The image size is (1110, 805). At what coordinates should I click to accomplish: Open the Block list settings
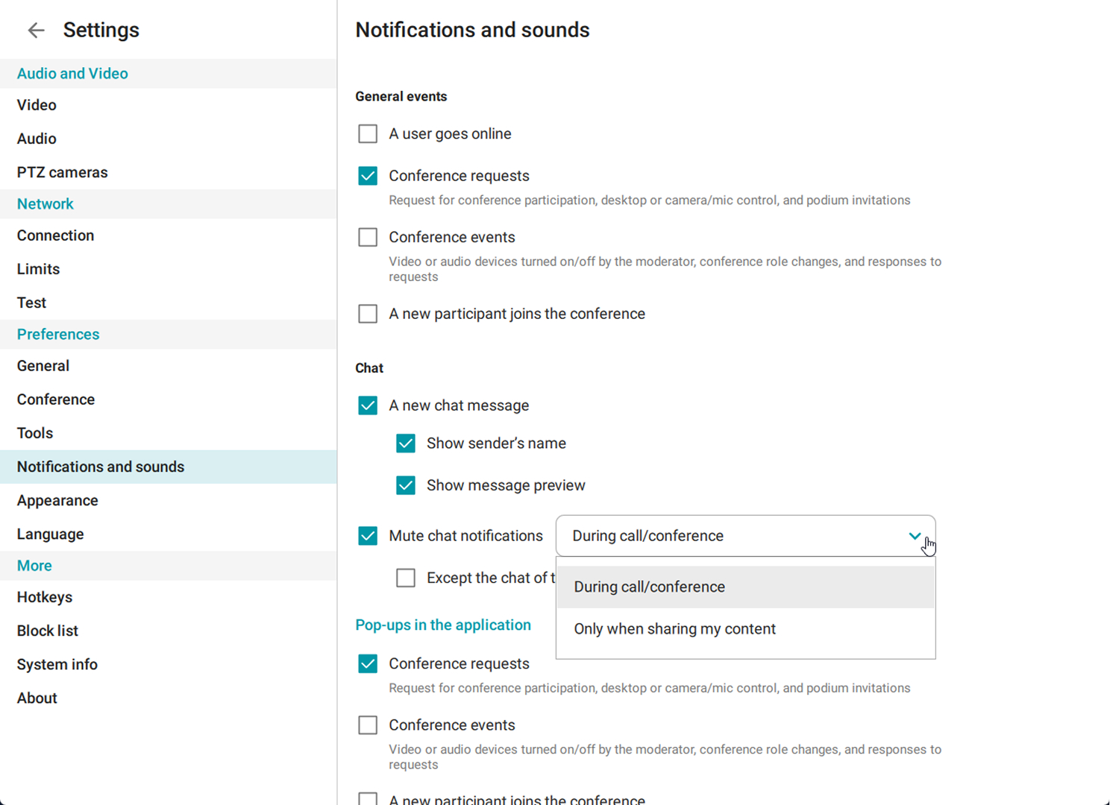(x=48, y=631)
